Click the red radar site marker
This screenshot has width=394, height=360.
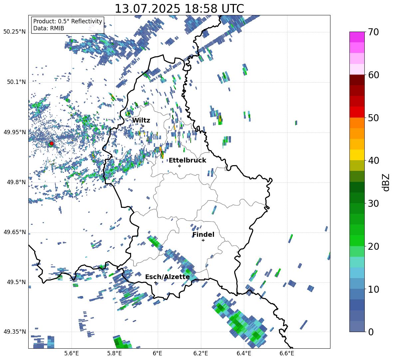52,143
